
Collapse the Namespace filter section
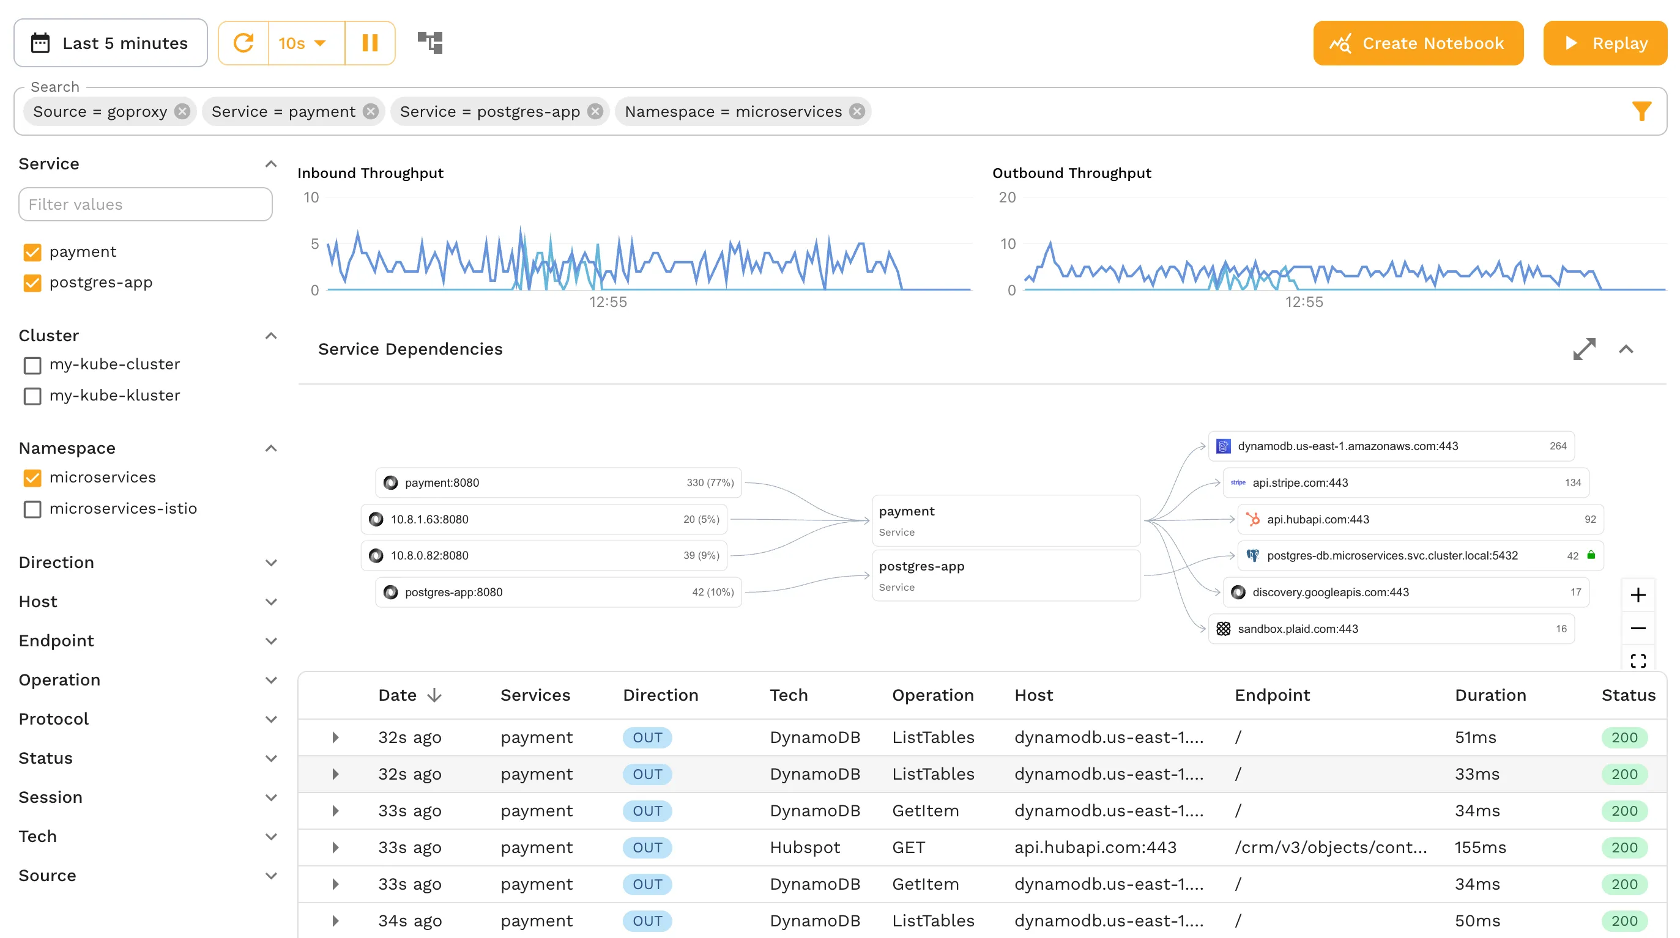click(271, 448)
